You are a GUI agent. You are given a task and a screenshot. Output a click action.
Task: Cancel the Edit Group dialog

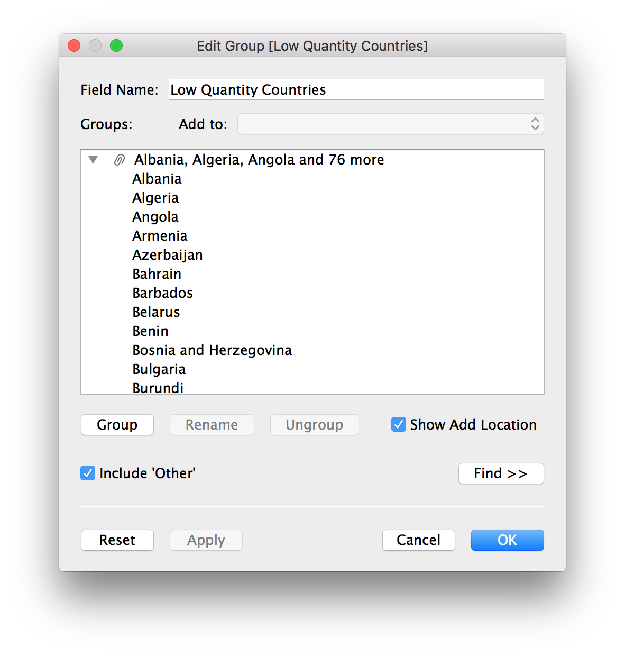point(418,540)
